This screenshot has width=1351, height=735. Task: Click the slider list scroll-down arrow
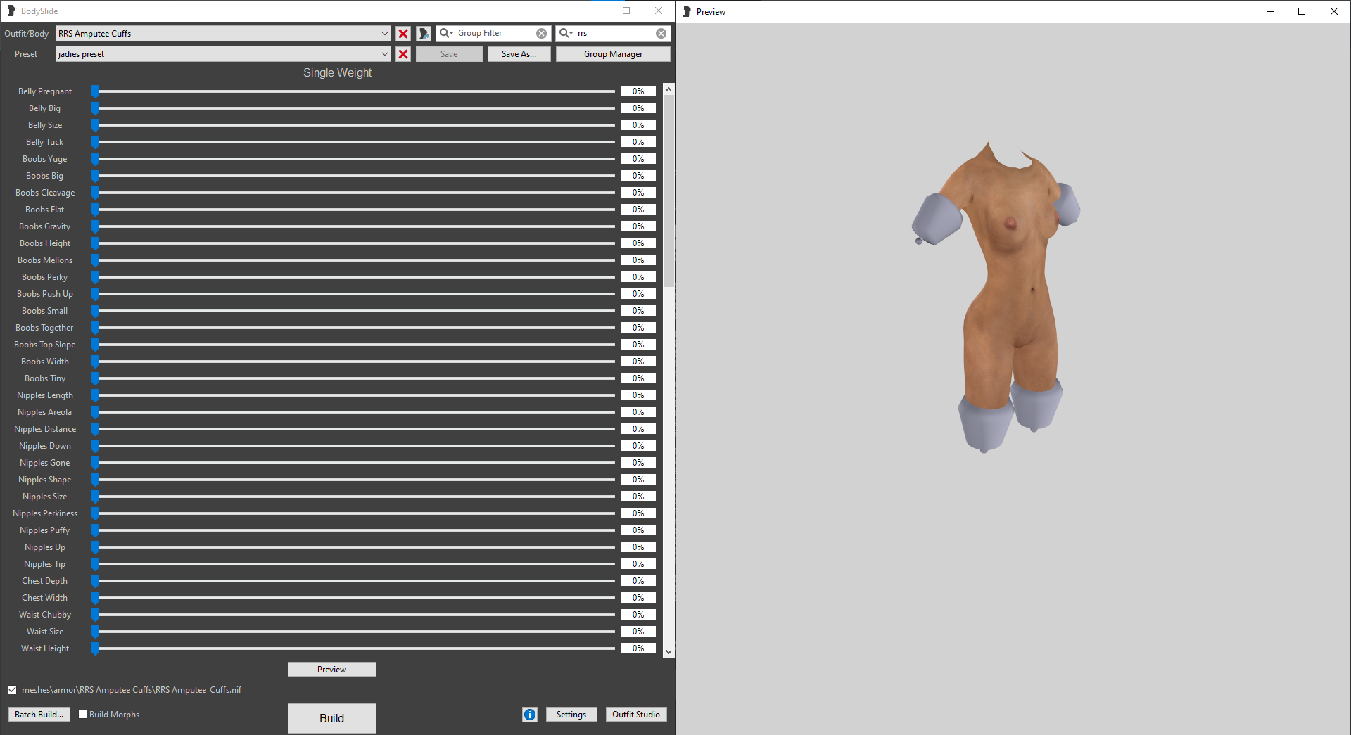coord(669,652)
